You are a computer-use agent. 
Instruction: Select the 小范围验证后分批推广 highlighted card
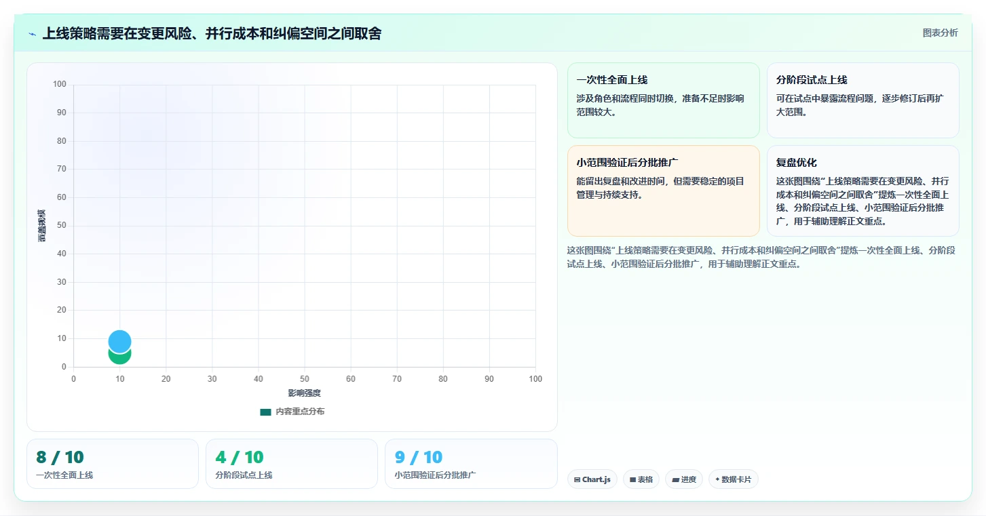tap(663, 191)
